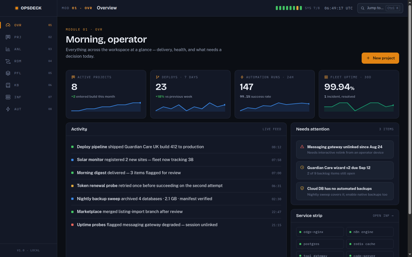Click the V1.0 · LOCAL version label
This screenshot has height=257, width=412.
tap(28, 250)
